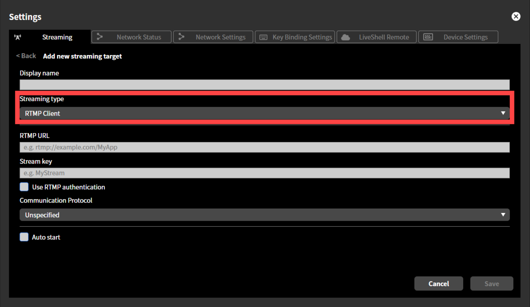The image size is (530, 307).
Task: Check the Auto start option
Action: tap(23, 237)
